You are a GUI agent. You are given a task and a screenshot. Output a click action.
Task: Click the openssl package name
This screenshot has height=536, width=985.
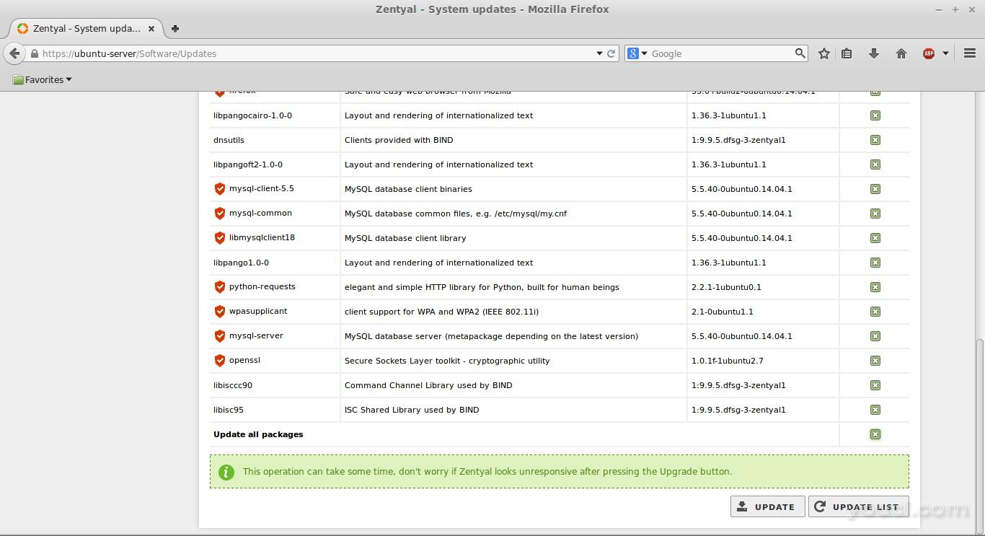tap(244, 361)
